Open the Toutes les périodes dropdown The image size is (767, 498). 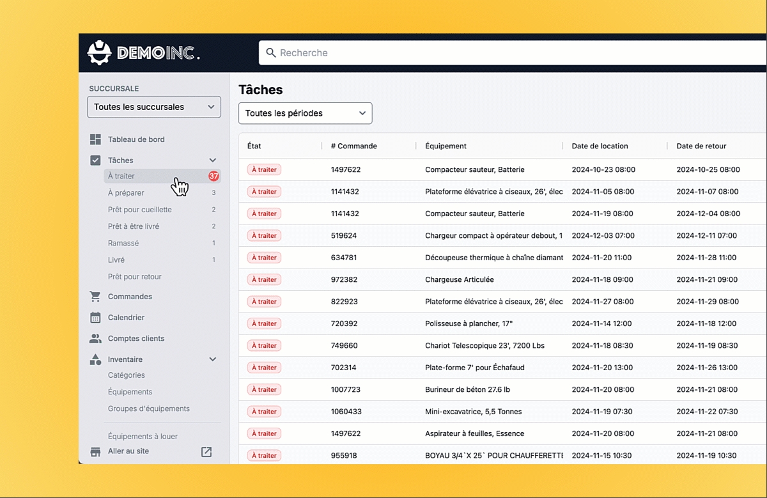(x=306, y=113)
